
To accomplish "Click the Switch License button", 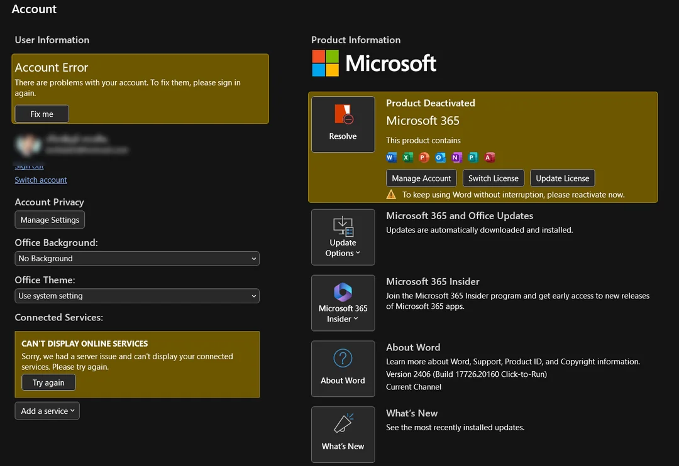I will 494,178.
